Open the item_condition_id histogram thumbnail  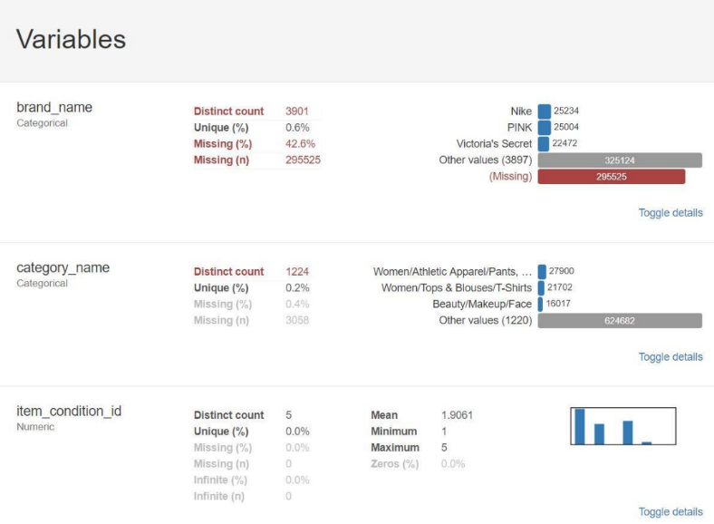click(623, 426)
